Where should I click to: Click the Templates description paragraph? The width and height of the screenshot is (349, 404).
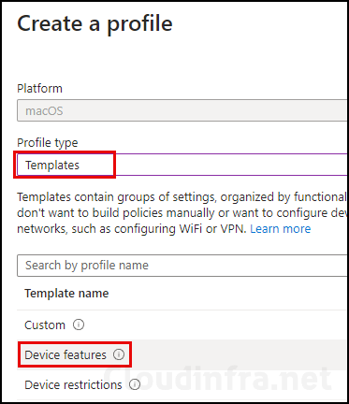(x=182, y=213)
